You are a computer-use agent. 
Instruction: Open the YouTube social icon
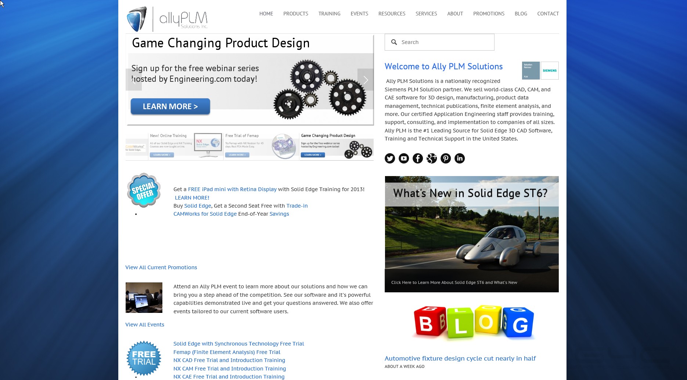coord(404,158)
